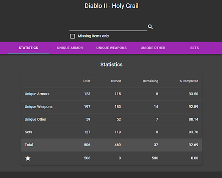The width and height of the screenshot is (222, 178).
Task: Open the Unique Weapons tab
Action: [111, 48]
